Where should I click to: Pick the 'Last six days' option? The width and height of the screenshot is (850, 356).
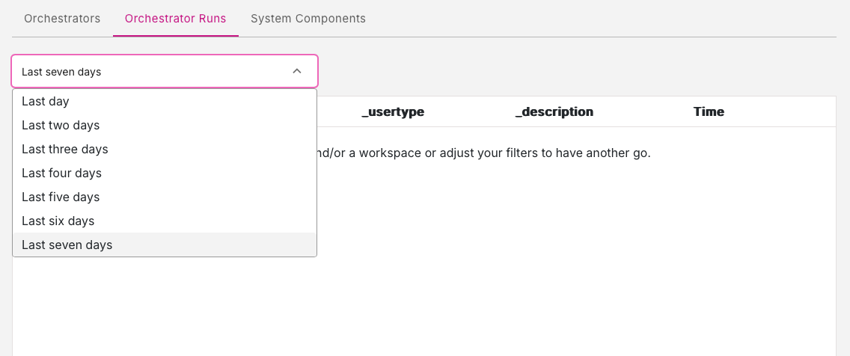pos(58,221)
